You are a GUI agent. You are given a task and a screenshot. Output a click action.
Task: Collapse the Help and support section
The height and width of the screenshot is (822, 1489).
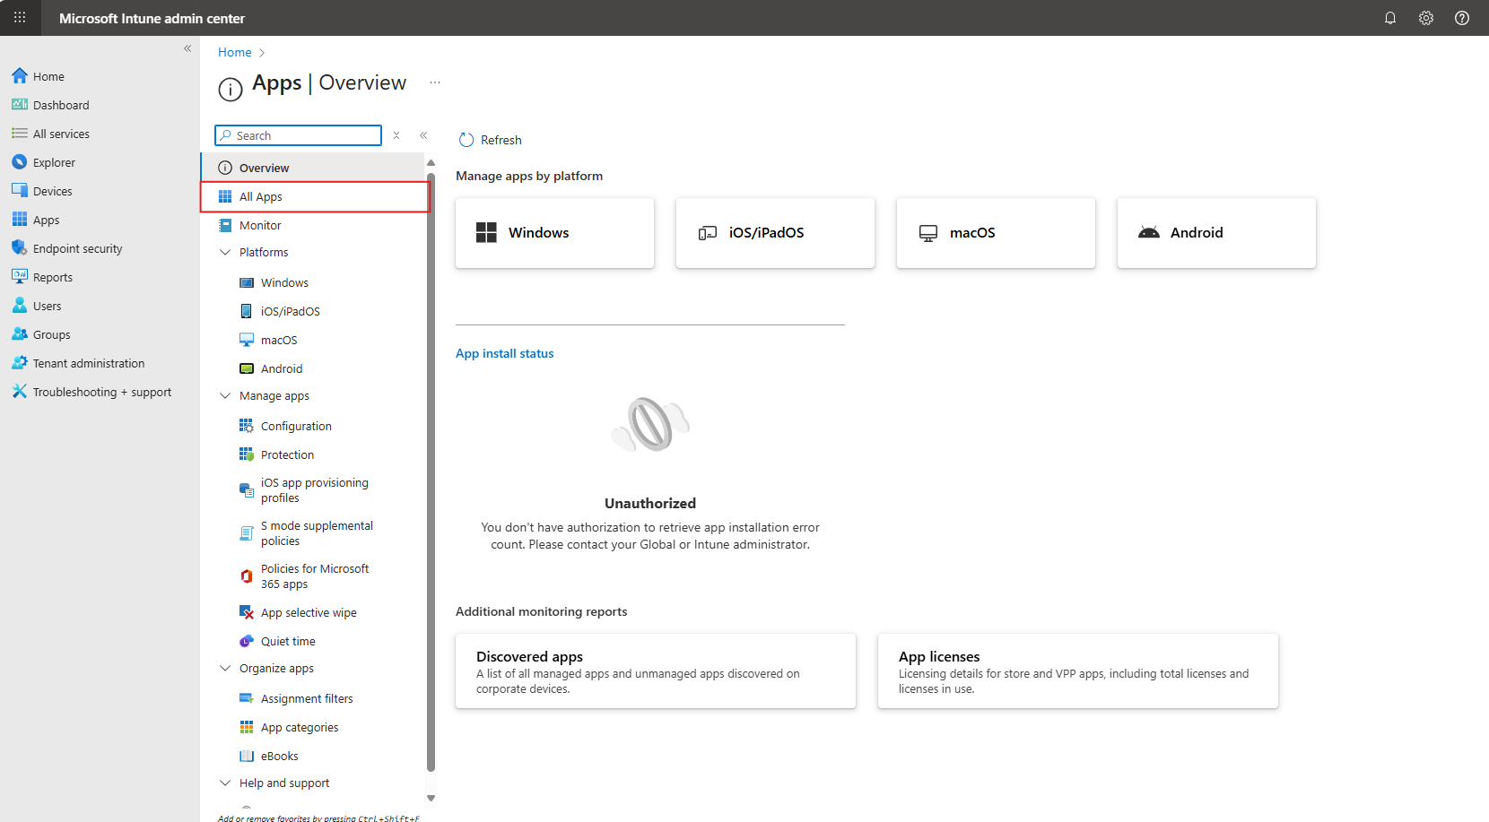(225, 783)
